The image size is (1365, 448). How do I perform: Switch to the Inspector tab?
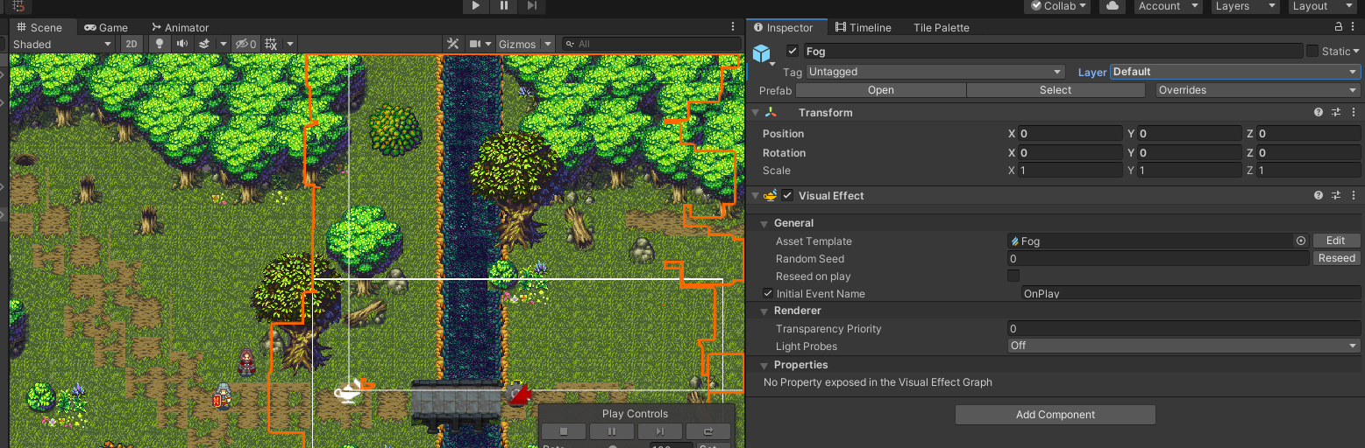[784, 27]
